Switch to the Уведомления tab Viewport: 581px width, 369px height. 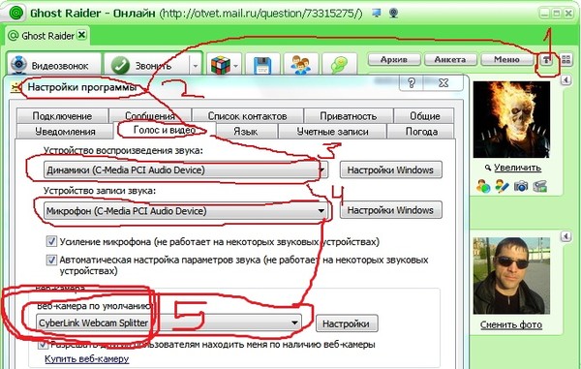(x=65, y=132)
